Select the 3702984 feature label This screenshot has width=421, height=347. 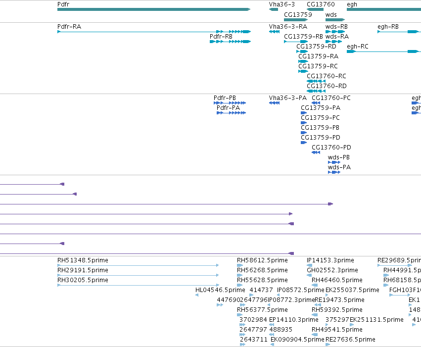(x=253, y=320)
